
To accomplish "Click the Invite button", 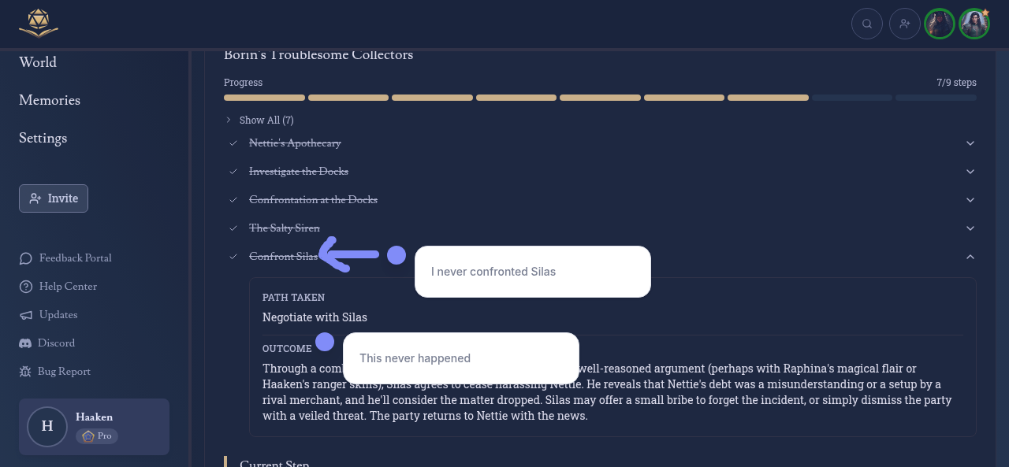I will tap(54, 198).
